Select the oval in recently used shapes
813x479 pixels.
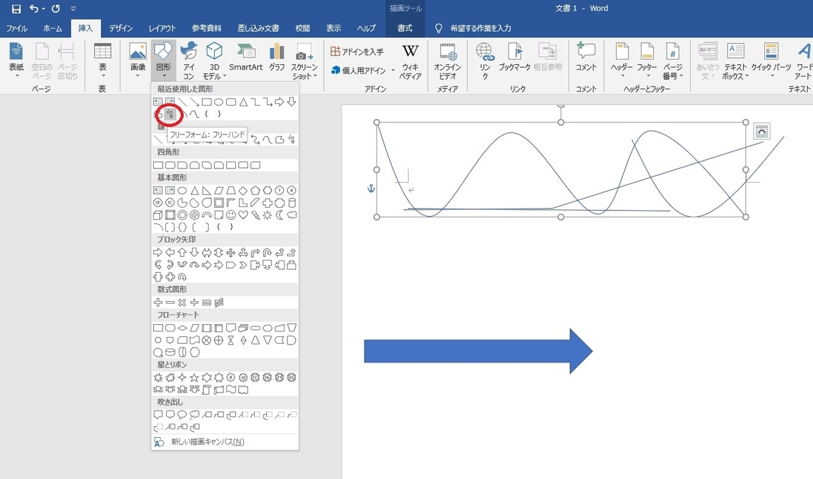point(219,101)
